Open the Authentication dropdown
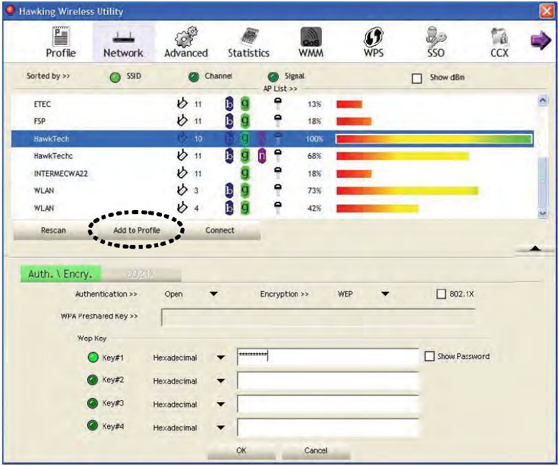The image size is (558, 466). (213, 294)
